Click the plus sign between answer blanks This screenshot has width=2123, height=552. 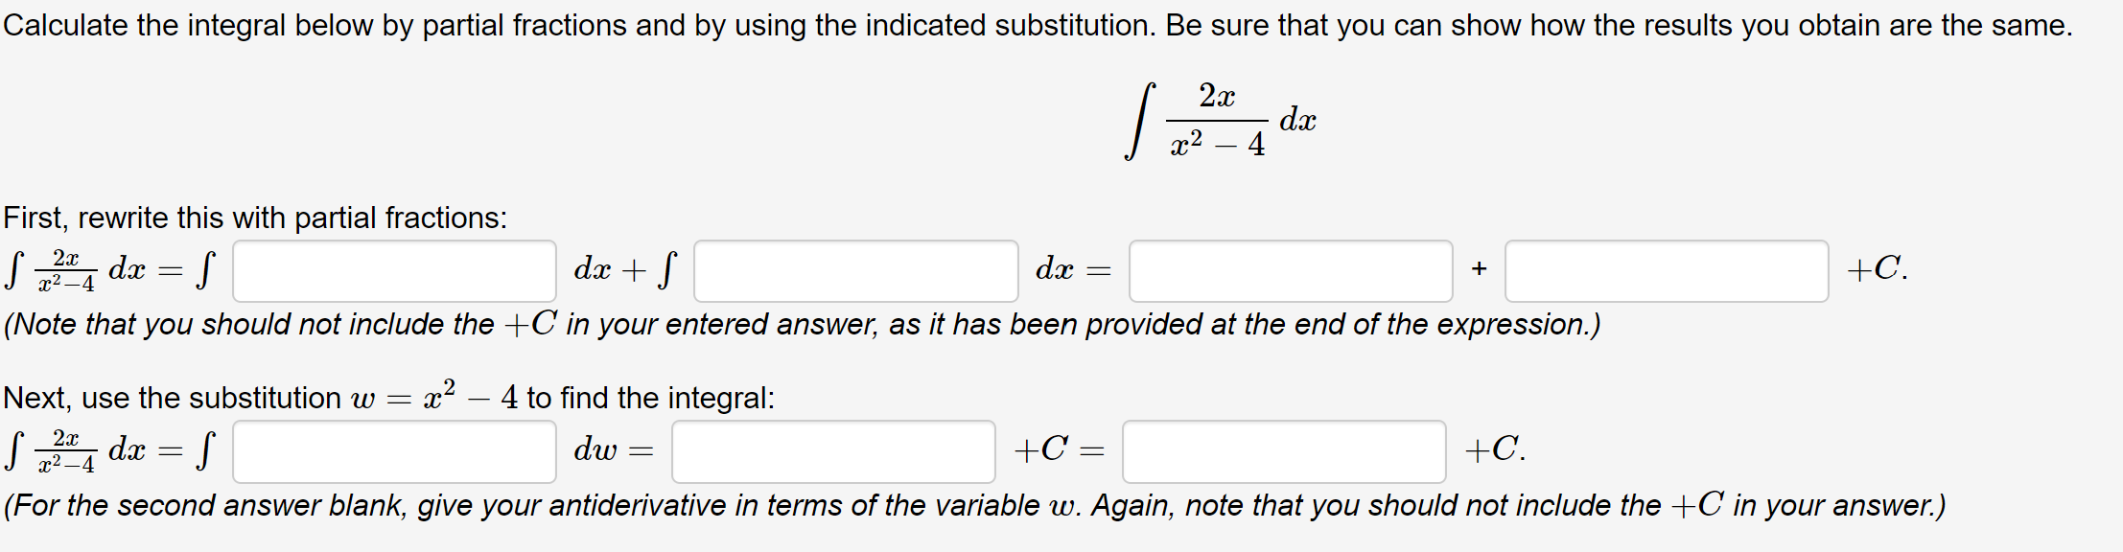(x=1479, y=271)
